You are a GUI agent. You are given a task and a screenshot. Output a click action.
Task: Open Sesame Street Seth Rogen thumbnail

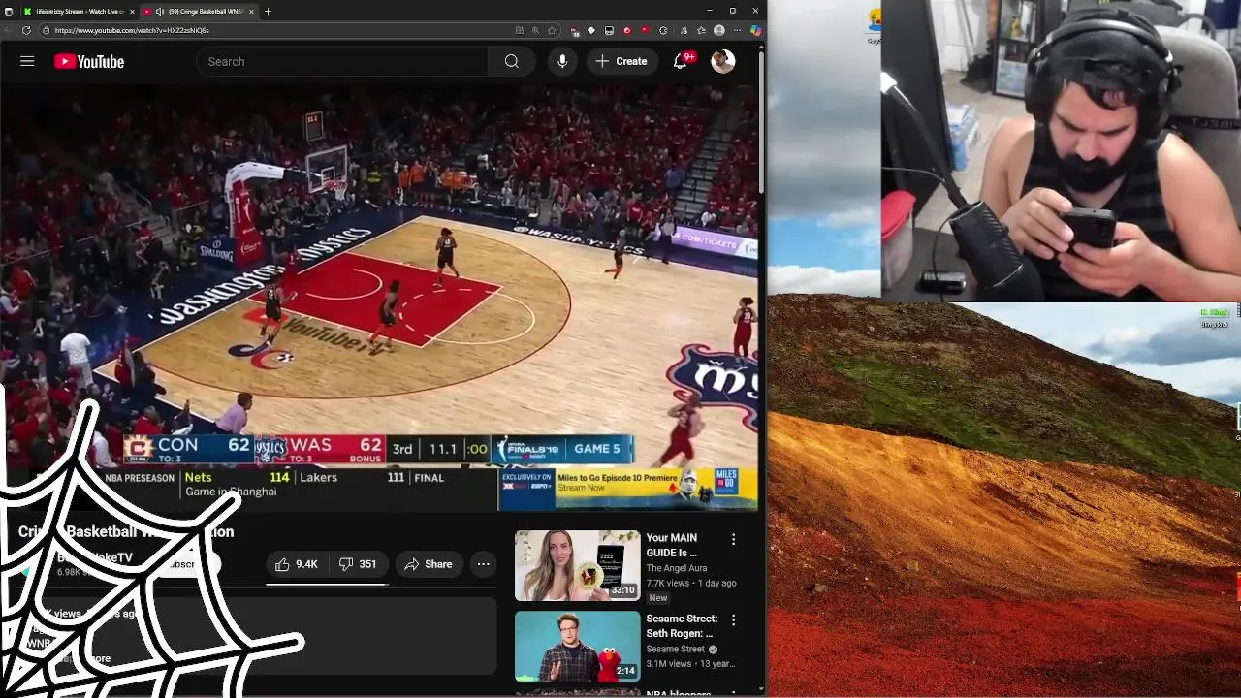(x=578, y=646)
